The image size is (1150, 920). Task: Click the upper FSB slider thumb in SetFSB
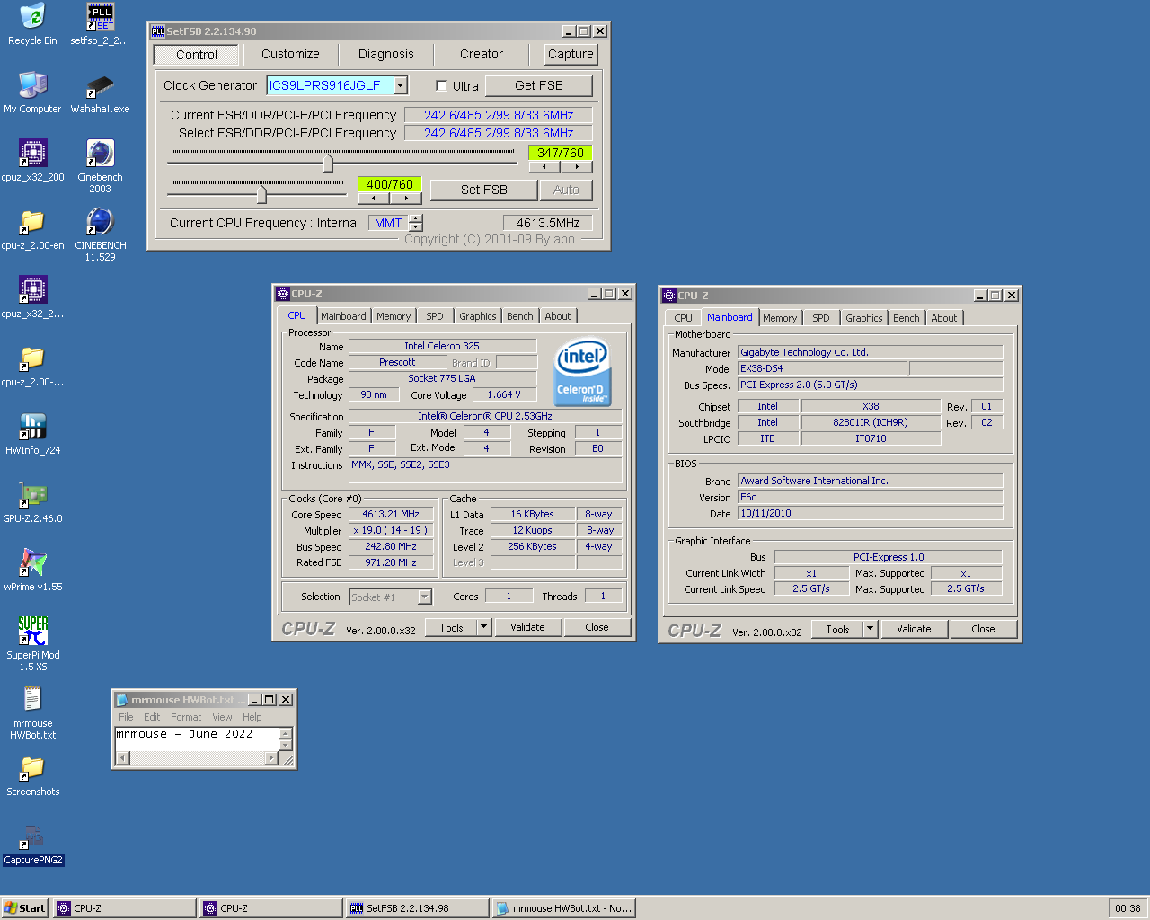point(329,163)
